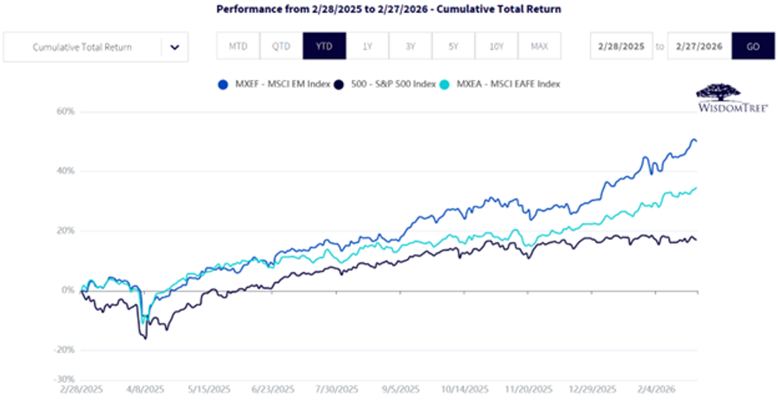778x401 pixels.
Task: Click the 11/20/2025 x-axis date
Action: (x=529, y=391)
